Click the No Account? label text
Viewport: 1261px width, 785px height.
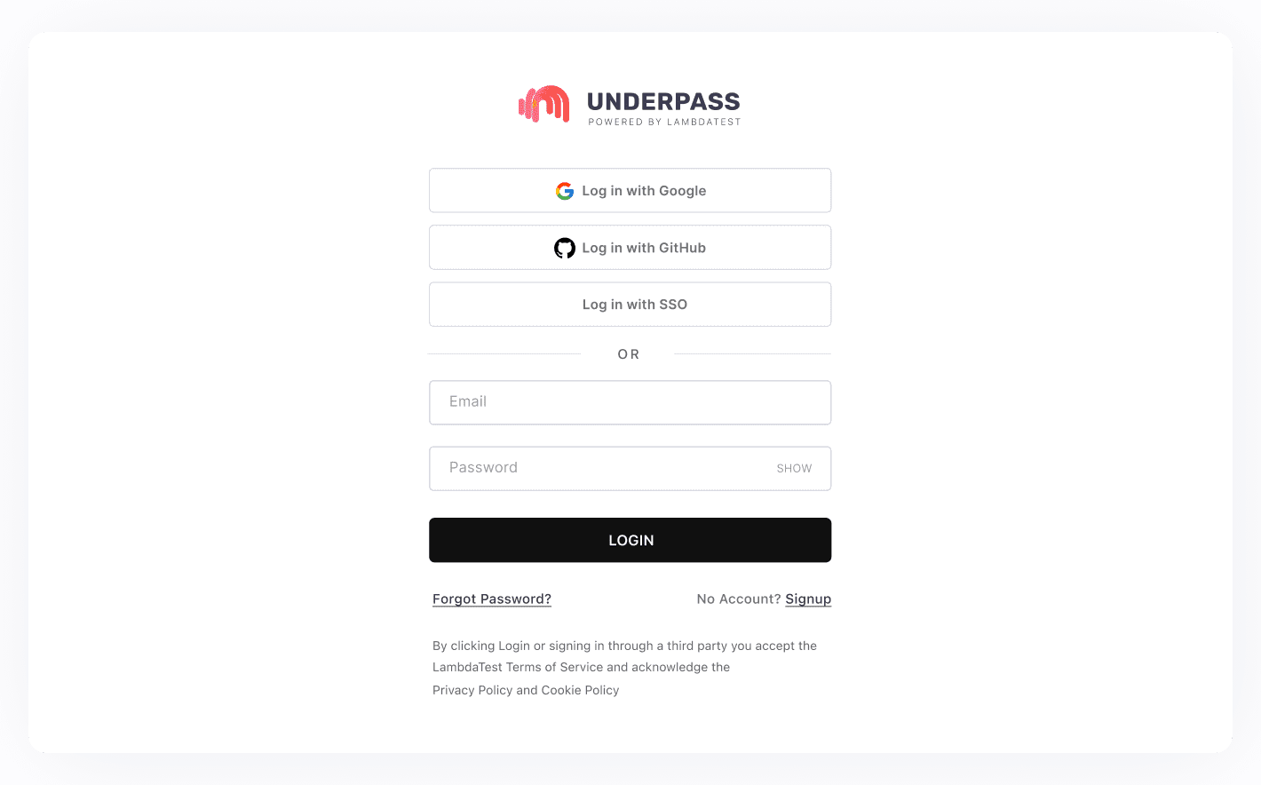[x=739, y=599]
